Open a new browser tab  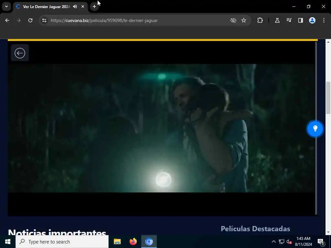click(x=94, y=6)
